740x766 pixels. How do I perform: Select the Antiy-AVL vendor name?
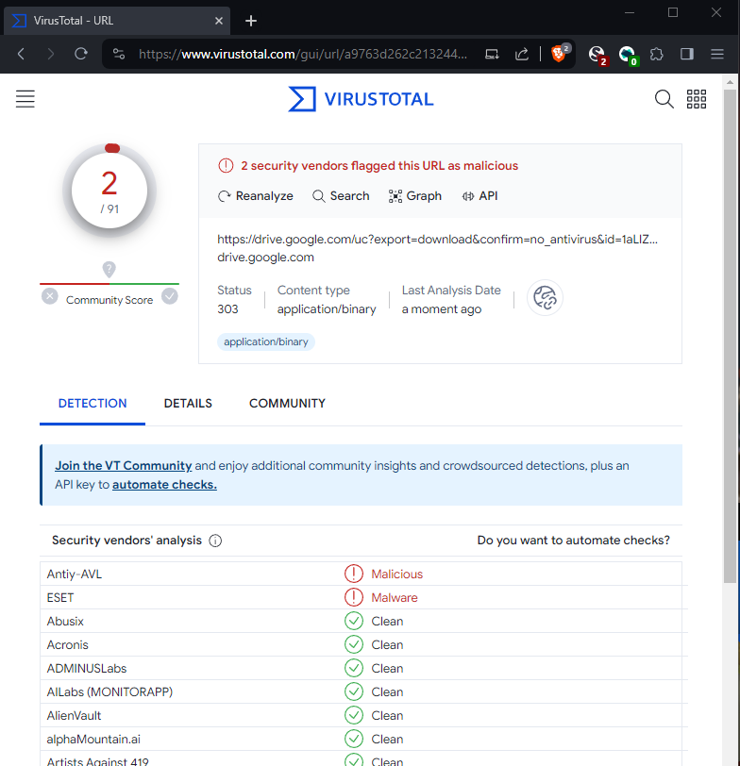click(x=75, y=574)
